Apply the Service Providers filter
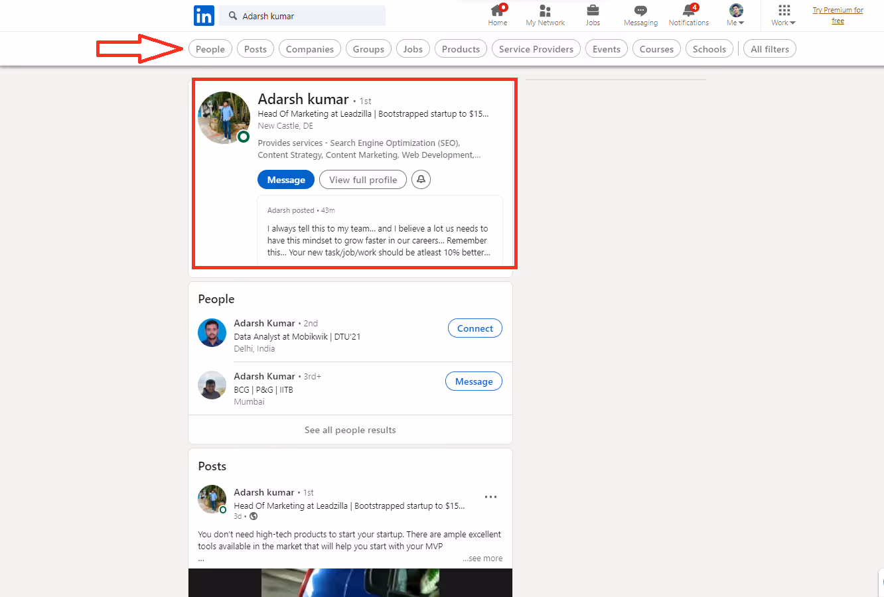The height and width of the screenshot is (597, 884). [536, 48]
